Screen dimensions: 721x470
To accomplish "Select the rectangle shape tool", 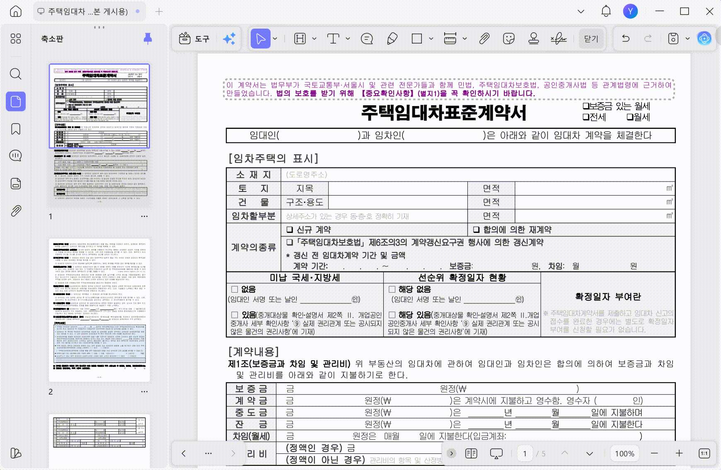I will tap(417, 39).
